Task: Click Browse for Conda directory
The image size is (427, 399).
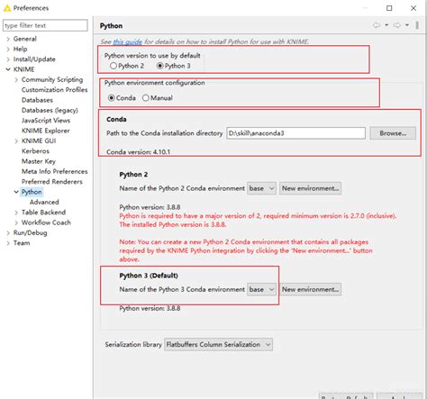Action: 393,133
